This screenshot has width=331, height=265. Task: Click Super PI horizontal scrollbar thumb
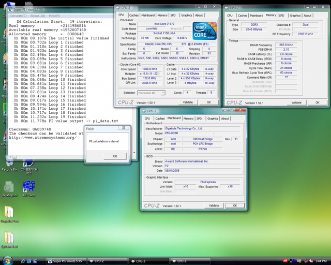coord(14,157)
